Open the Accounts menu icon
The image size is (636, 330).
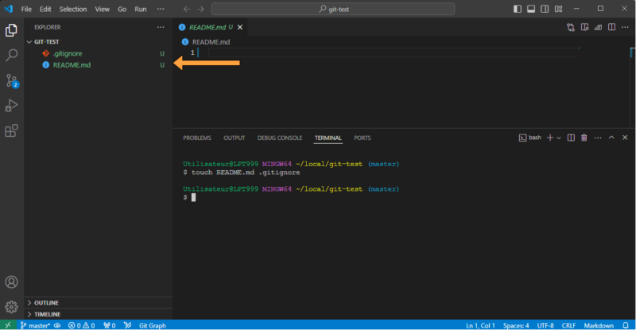12,282
